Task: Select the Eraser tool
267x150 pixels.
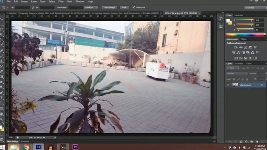Action: [2, 72]
